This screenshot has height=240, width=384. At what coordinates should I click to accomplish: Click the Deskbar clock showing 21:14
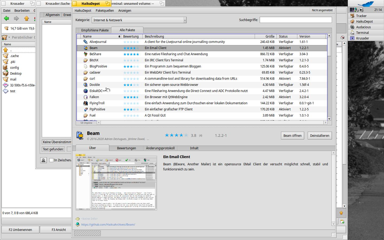(378, 10)
